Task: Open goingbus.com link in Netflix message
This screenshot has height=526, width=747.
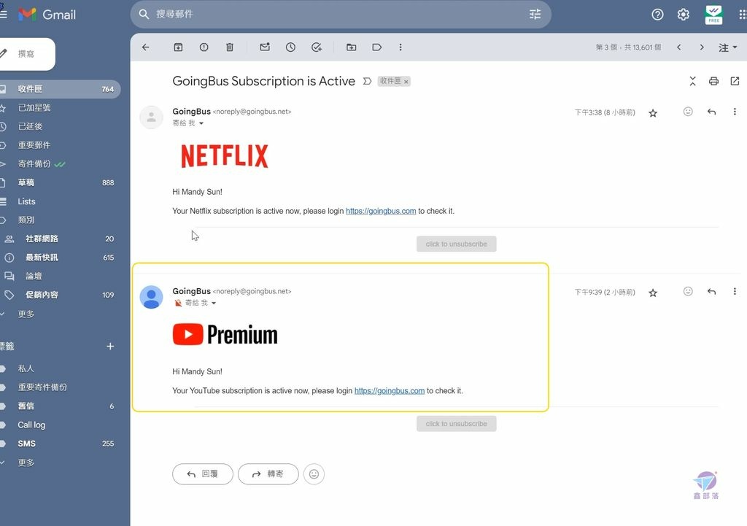Action: coord(381,211)
